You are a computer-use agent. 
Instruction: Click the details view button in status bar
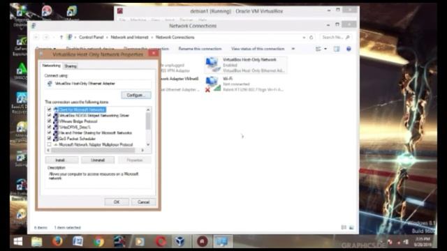point(344,227)
